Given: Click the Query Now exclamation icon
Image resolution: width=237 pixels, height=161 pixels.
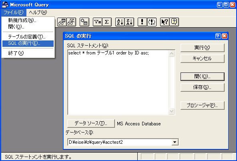Looking at the screenshot, I should point(142,22).
